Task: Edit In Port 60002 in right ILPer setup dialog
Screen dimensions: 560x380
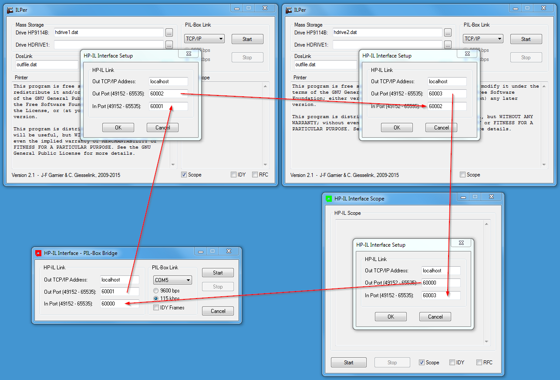Action: [x=447, y=106]
